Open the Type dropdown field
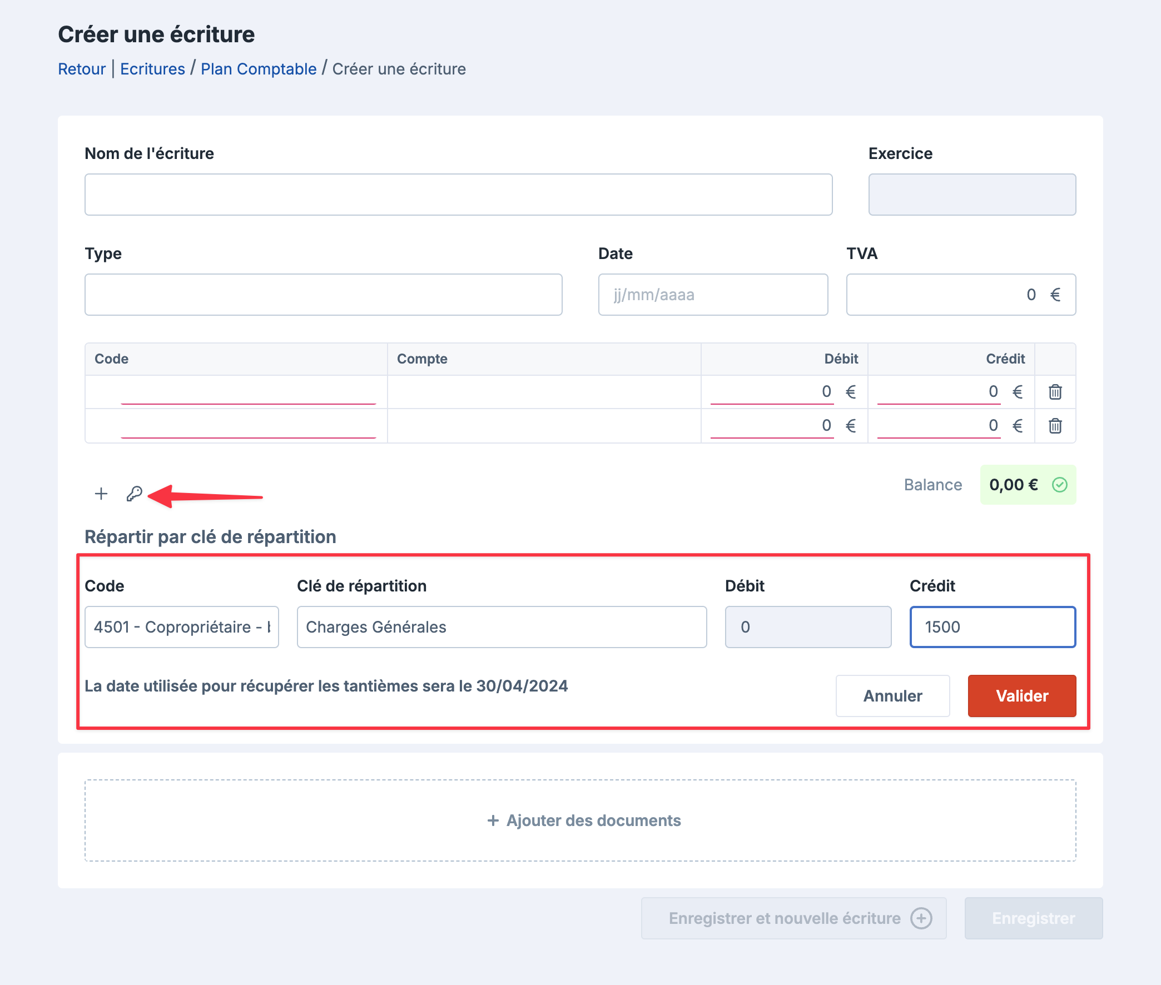 (324, 295)
